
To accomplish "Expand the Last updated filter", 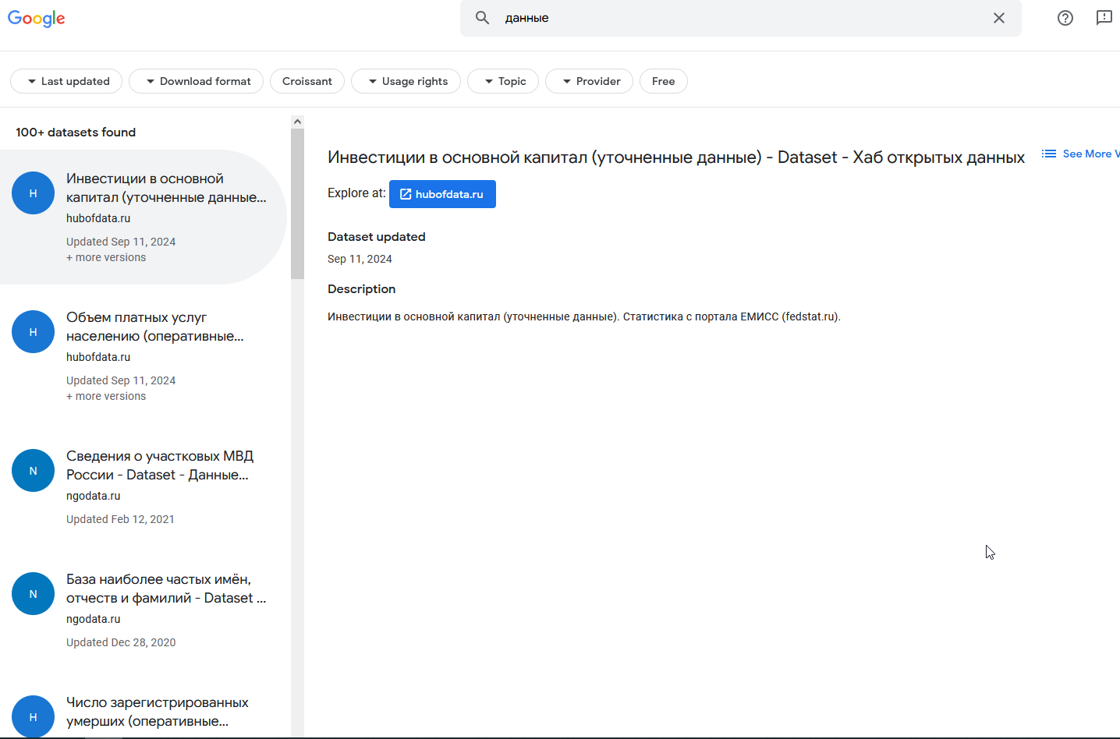I will pos(66,81).
